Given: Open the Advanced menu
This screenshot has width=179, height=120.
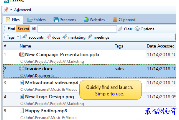Looking at the screenshot, I should [x=23, y=10].
